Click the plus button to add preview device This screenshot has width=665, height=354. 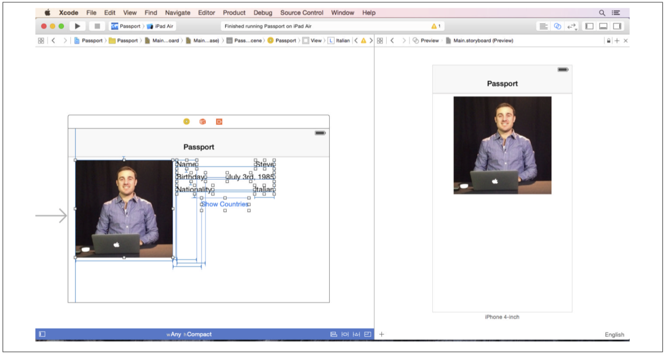click(382, 334)
